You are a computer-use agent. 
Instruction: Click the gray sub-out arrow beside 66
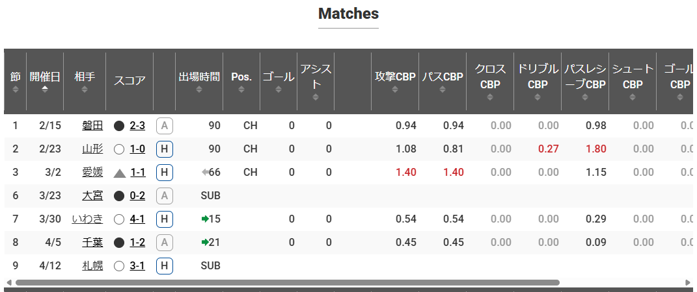pos(205,173)
